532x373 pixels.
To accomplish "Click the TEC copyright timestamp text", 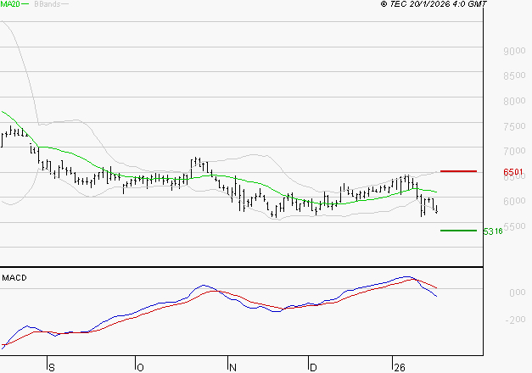I will 434,4.
